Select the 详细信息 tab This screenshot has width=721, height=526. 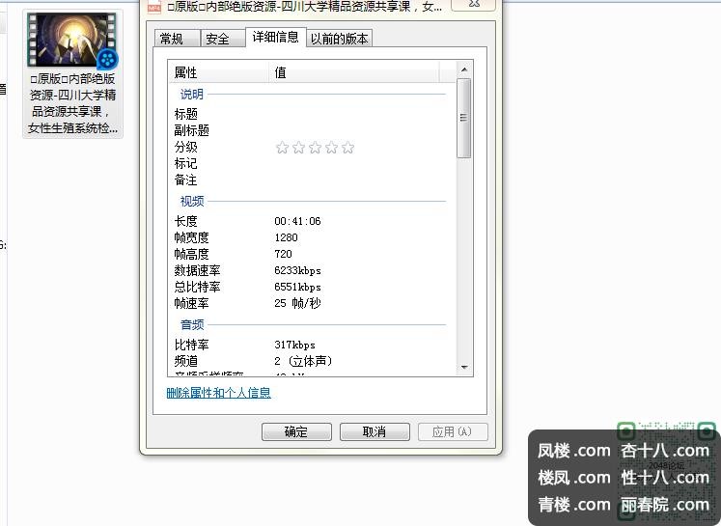(x=275, y=38)
